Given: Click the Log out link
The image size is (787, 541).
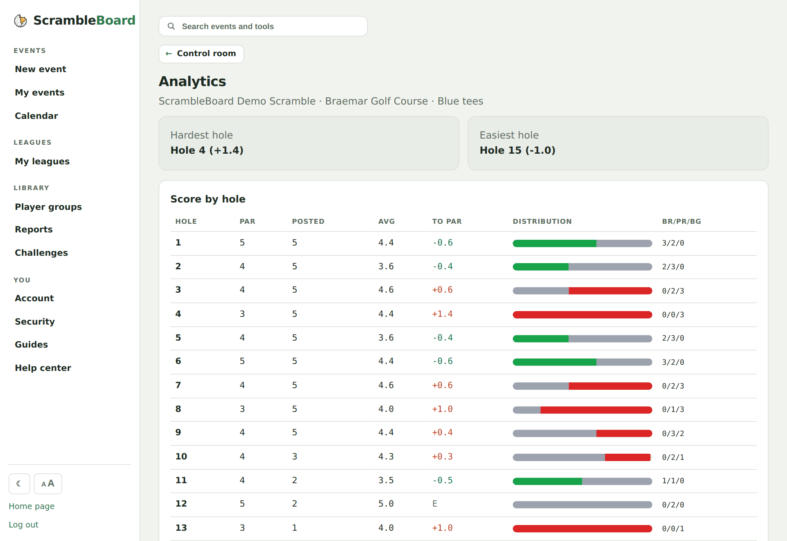Looking at the screenshot, I should (x=23, y=525).
